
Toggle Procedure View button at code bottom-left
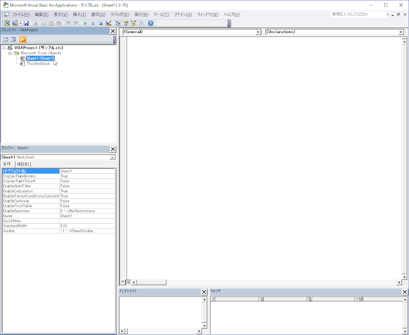123,282
